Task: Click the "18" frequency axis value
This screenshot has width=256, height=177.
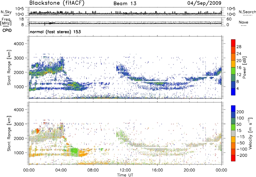Action: (21, 19)
